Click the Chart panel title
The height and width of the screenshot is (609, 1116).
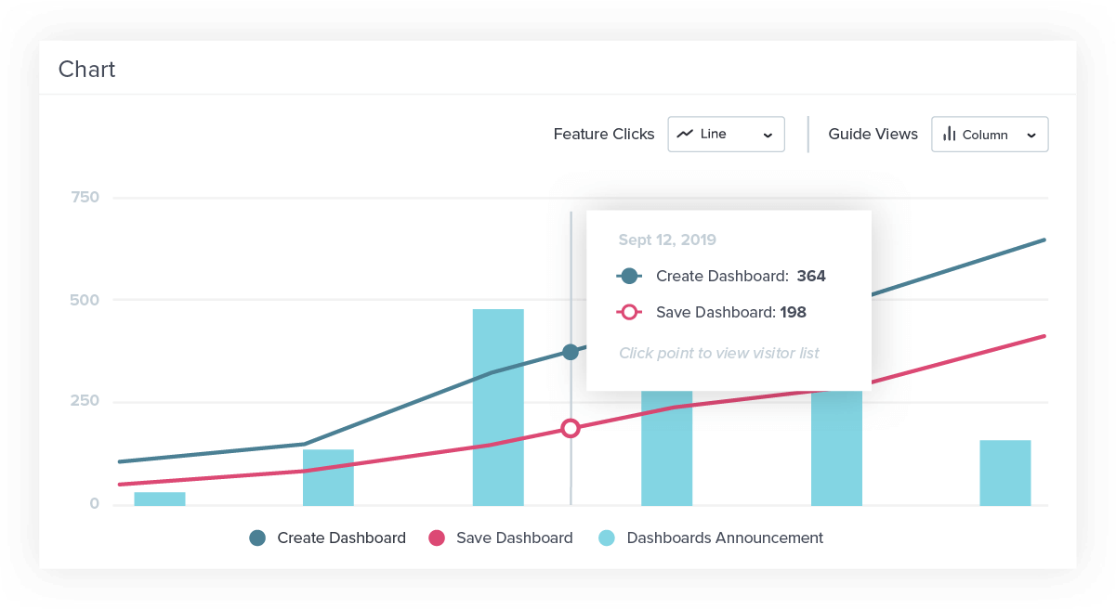(86, 70)
